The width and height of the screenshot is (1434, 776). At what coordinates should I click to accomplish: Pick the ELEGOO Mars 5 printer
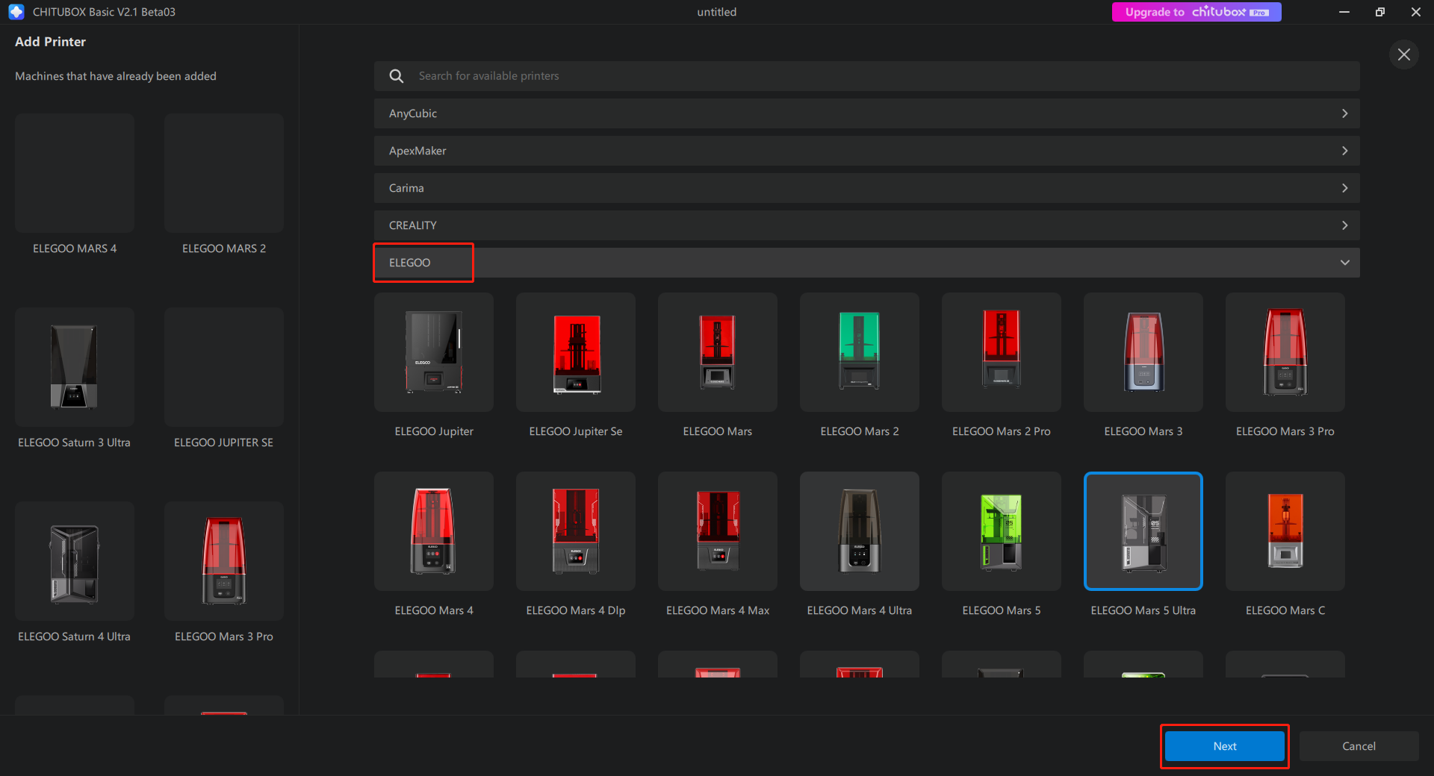point(1001,531)
